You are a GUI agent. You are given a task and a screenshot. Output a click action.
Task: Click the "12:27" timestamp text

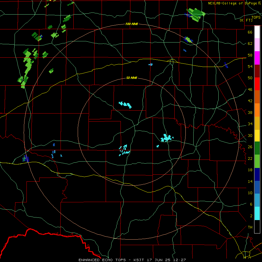pos(180,260)
